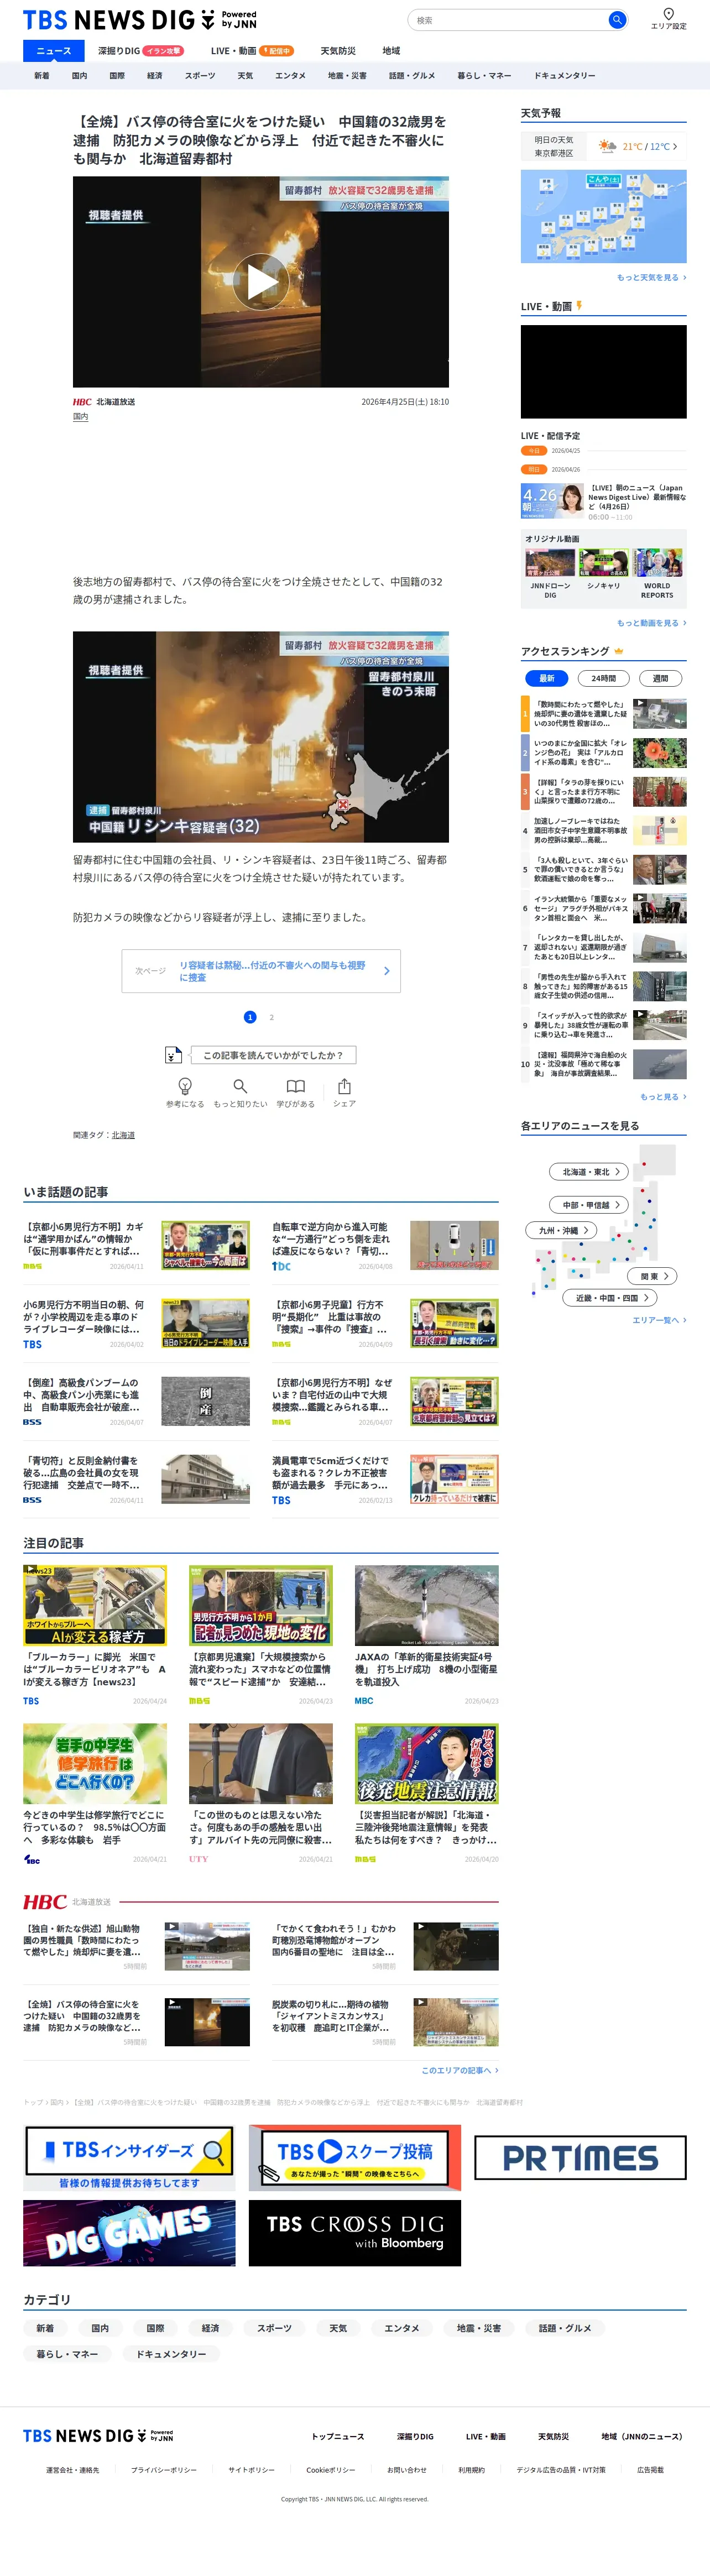Switch to the LIVE・動画 tab
710x2576 pixels.
click(252, 51)
